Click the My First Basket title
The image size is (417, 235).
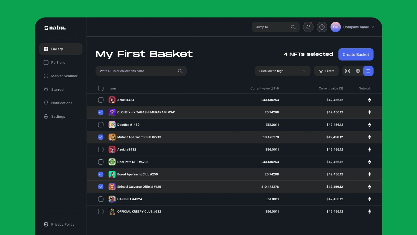[x=144, y=54]
